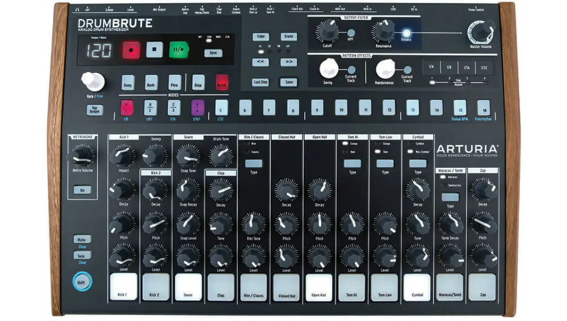Toggle step button 5
Image resolution: width=567 pixels, height=321 pixels.
pos(221,108)
